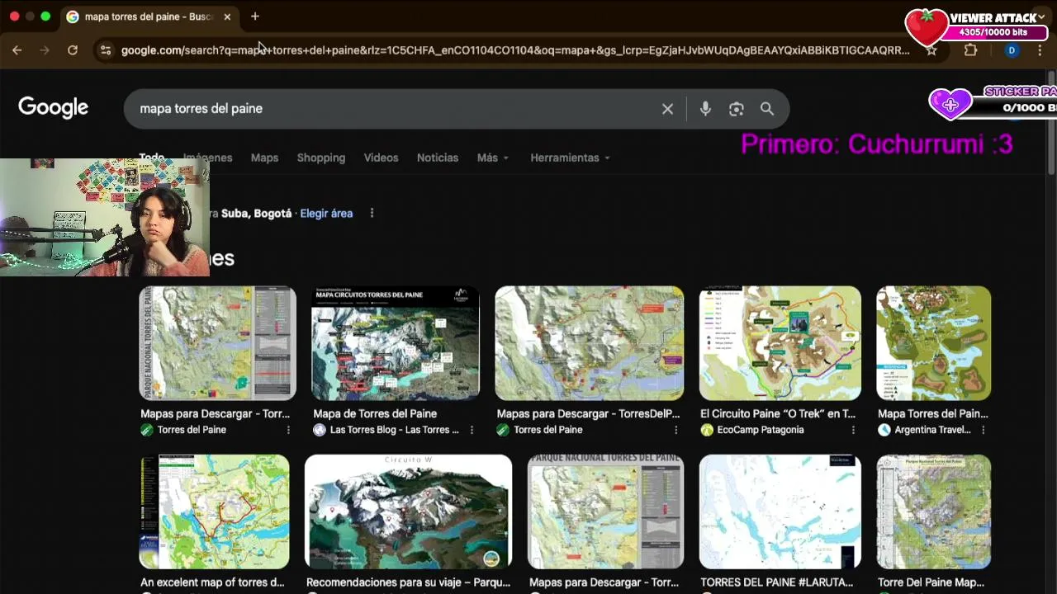Click EcoCamp Patagonia source favicon
Viewport: 1057px width, 594px height.
pos(707,430)
